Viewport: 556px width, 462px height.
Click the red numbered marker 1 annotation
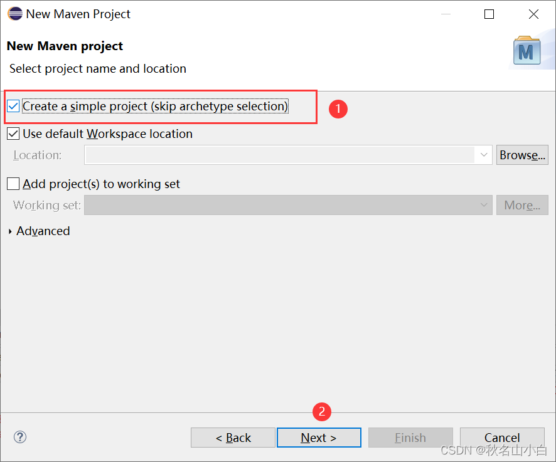click(338, 109)
